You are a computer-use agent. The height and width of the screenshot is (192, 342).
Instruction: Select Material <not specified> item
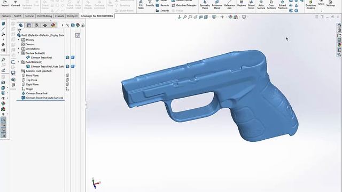coord(37,71)
